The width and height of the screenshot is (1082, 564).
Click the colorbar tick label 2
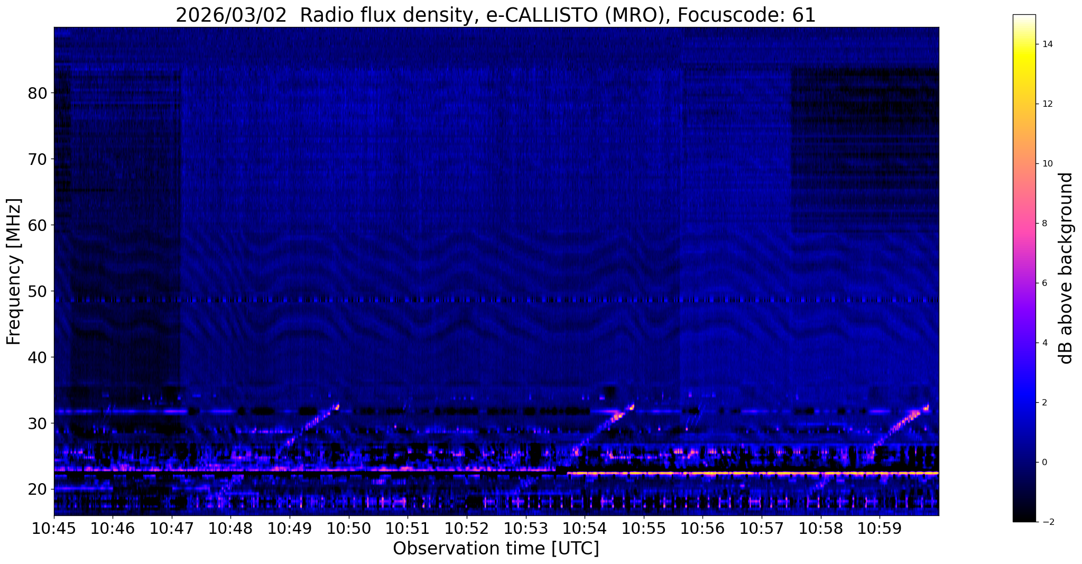pyautogui.click(x=1044, y=403)
